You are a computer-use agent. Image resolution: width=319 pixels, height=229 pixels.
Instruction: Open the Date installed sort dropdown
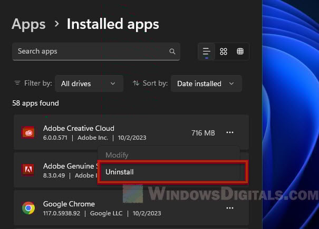click(x=206, y=84)
